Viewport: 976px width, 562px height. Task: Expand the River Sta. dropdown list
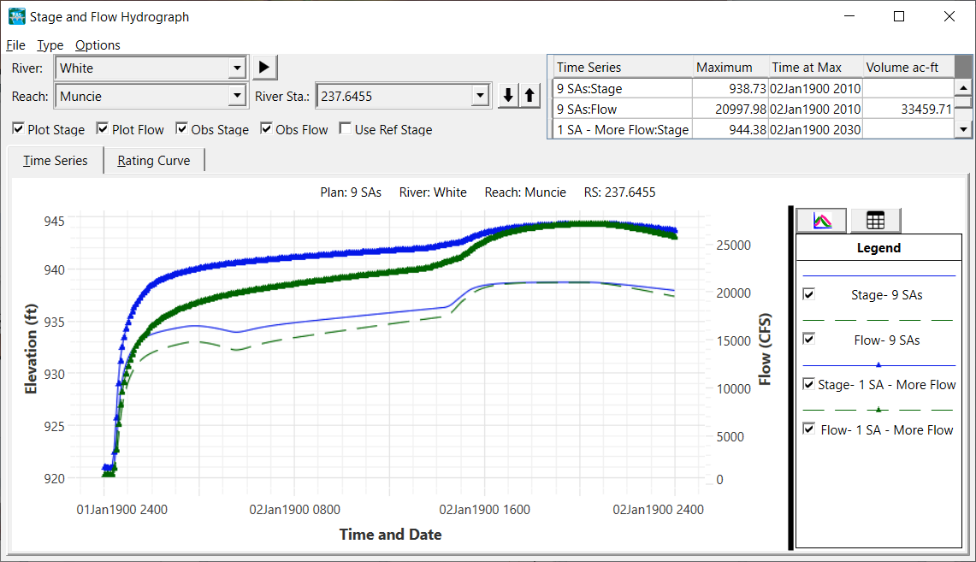[480, 97]
